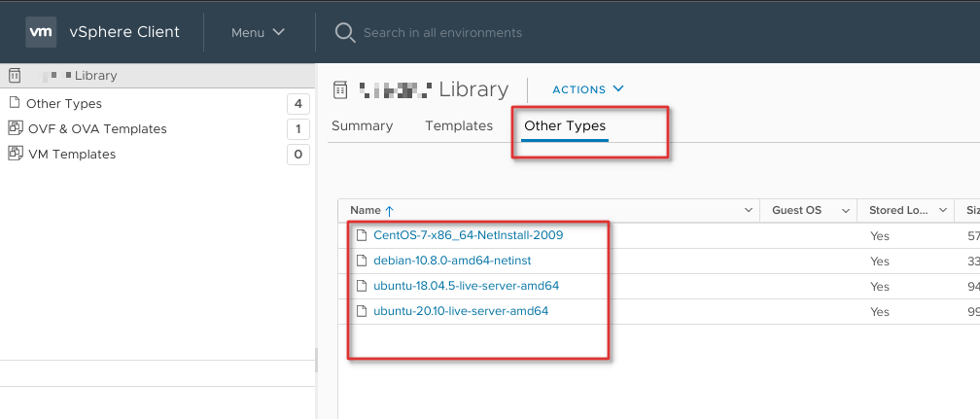Screen dimensions: 980x419
Task: Click the OVF & OVA Templates icon
Action: (15, 128)
